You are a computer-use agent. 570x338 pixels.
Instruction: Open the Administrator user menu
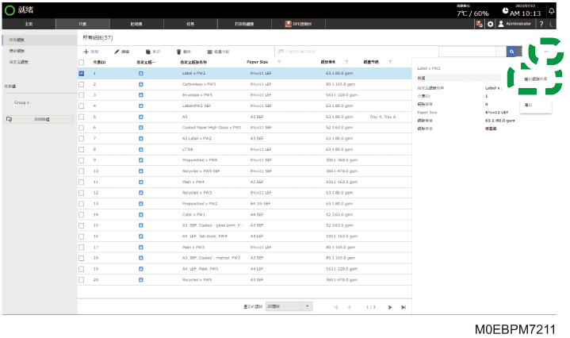click(x=515, y=24)
